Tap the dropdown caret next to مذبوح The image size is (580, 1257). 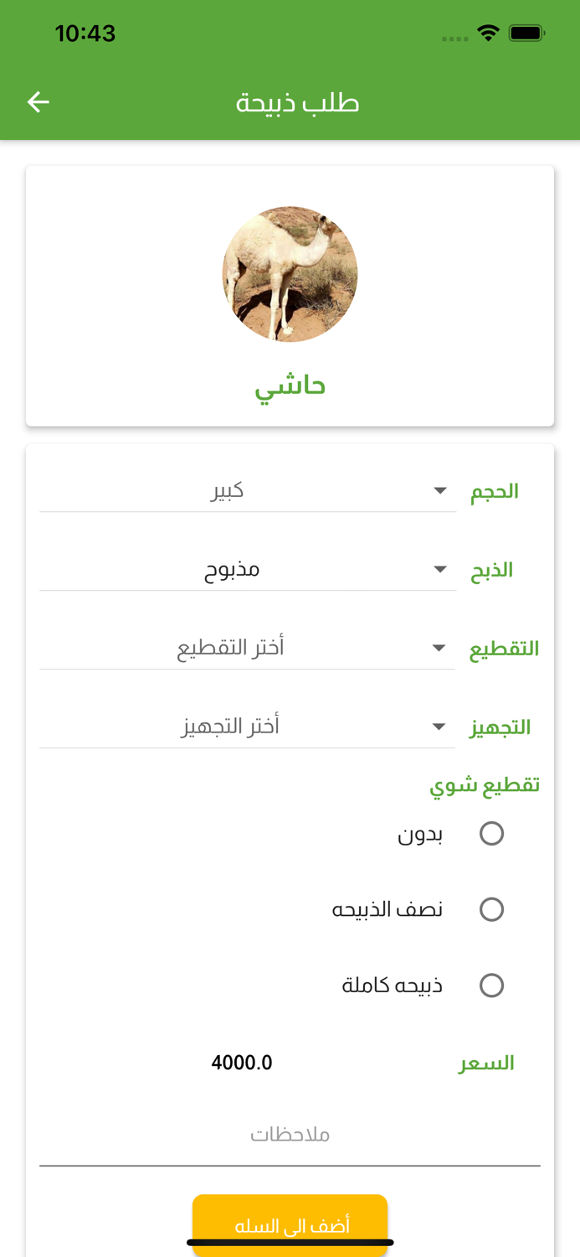click(439, 568)
